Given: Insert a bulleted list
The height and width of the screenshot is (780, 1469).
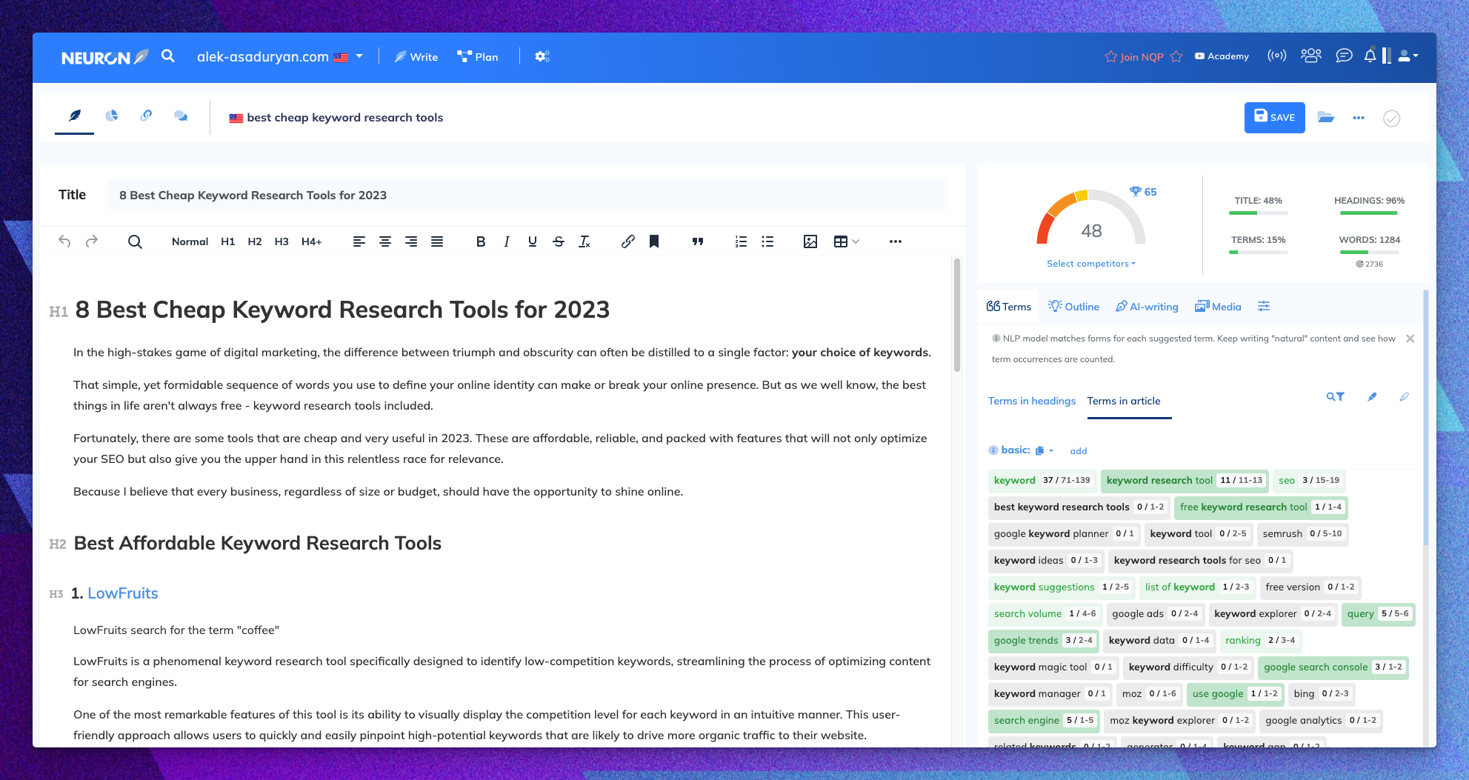Looking at the screenshot, I should pyautogui.click(x=767, y=241).
